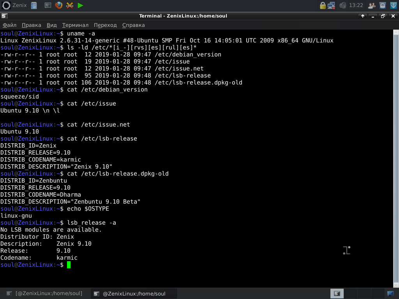
Task: Click the 'DISTRIB_ID=Zenbuntu' line
Action: pyautogui.click(x=34, y=181)
